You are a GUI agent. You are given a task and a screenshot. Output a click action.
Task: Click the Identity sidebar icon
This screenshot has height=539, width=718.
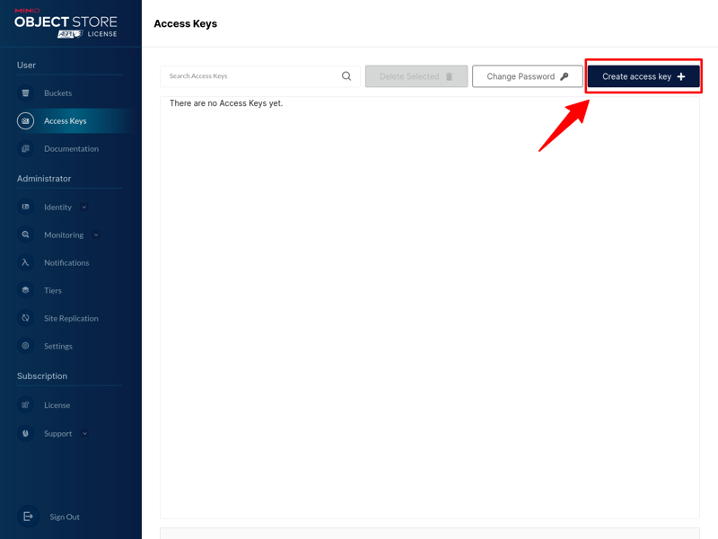25,208
